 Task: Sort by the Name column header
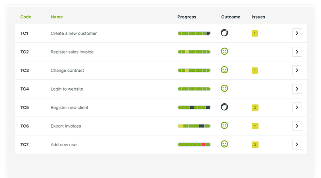click(x=57, y=17)
